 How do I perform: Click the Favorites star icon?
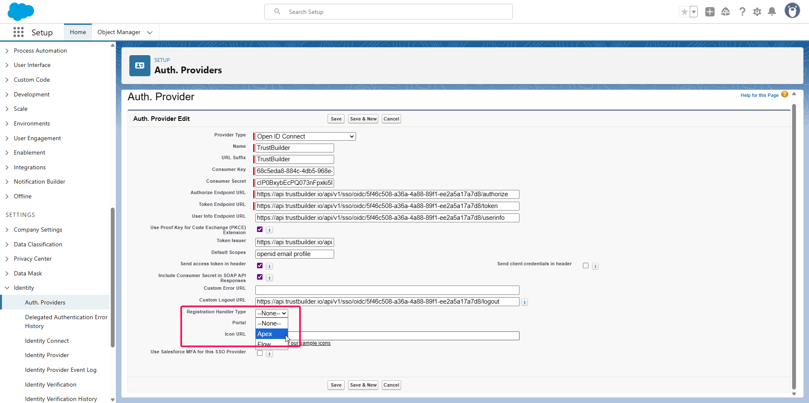click(x=684, y=12)
